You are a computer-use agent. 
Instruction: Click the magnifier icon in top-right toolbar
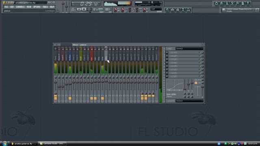point(237,3)
